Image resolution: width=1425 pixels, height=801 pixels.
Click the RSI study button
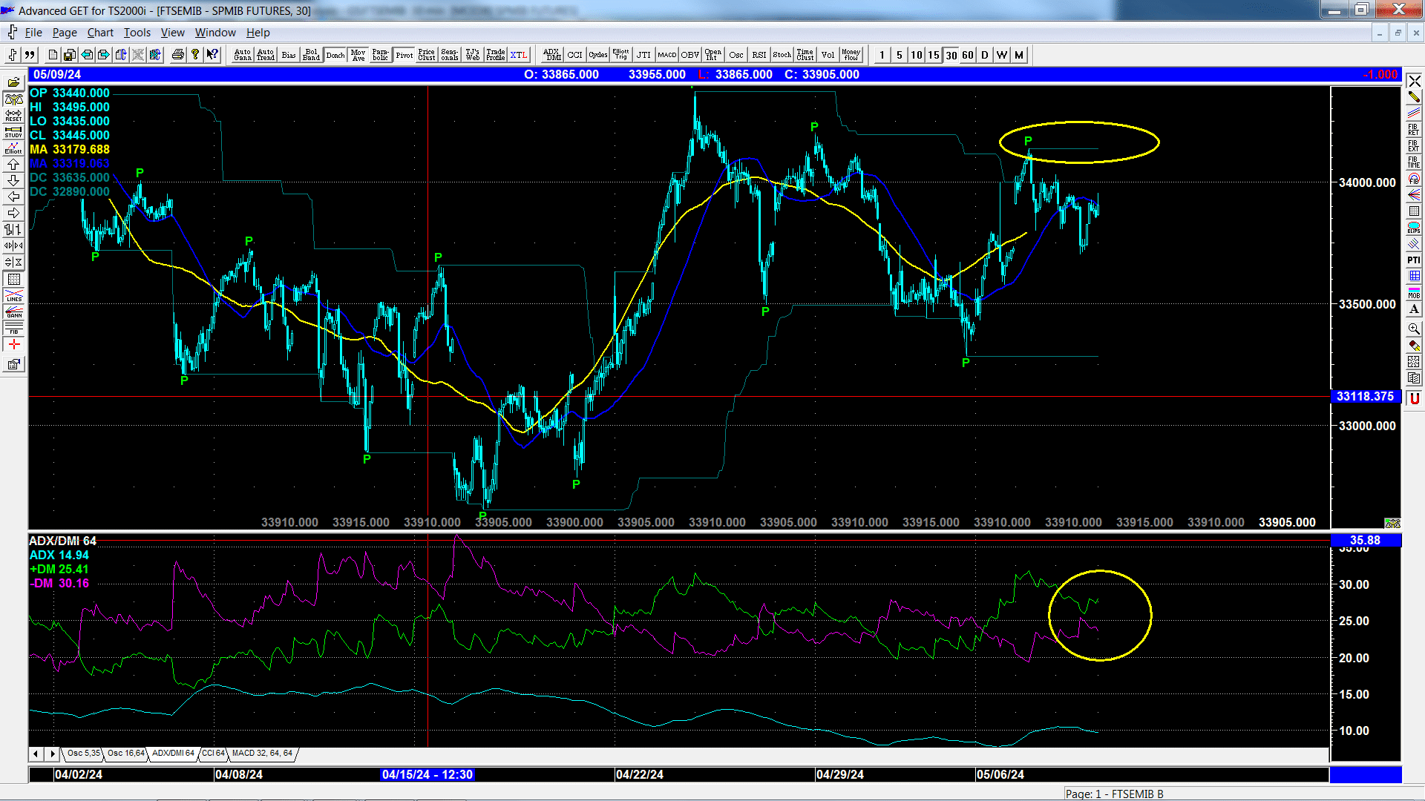759,55
